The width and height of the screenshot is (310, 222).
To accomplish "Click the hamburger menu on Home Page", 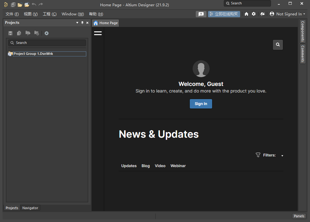I will pyautogui.click(x=98, y=33).
